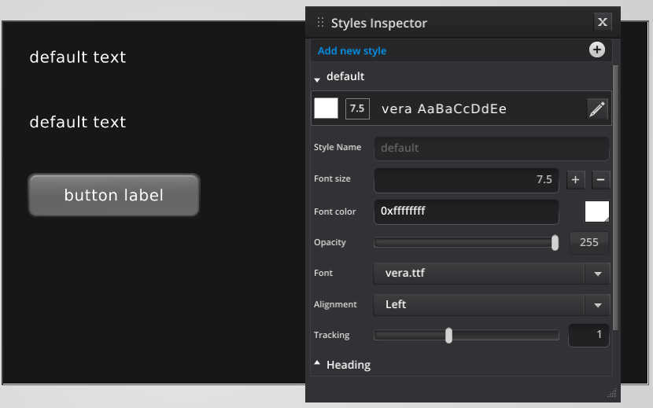Decrease font size with minus button

pos(600,180)
